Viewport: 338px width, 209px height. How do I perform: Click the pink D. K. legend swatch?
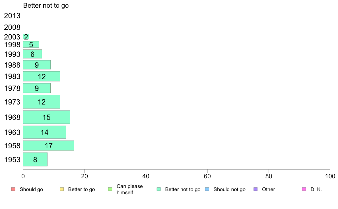(304, 189)
